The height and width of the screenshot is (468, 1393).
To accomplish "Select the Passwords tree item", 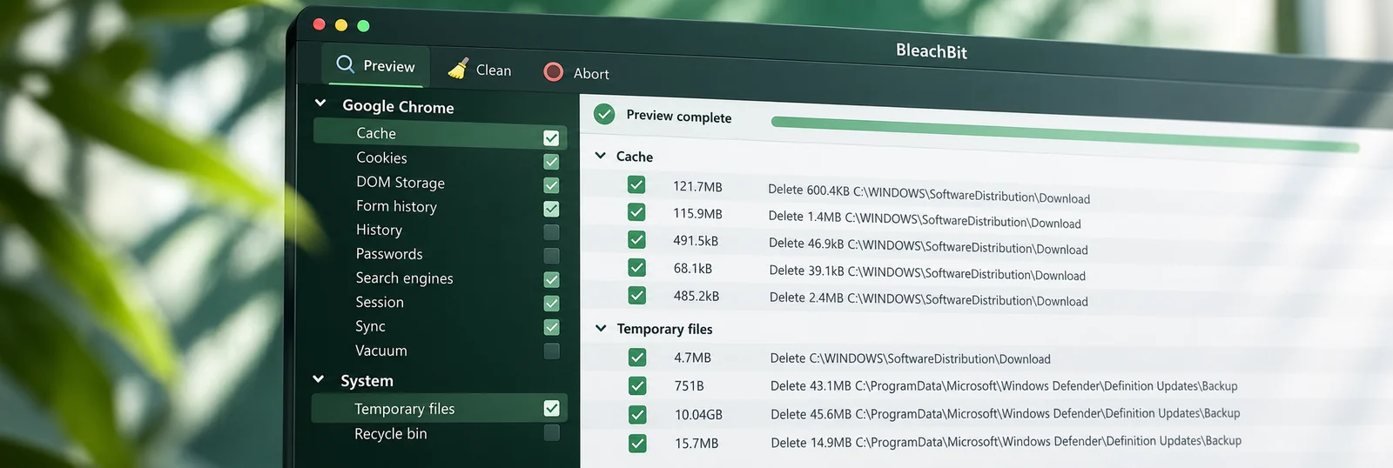I will click(389, 254).
